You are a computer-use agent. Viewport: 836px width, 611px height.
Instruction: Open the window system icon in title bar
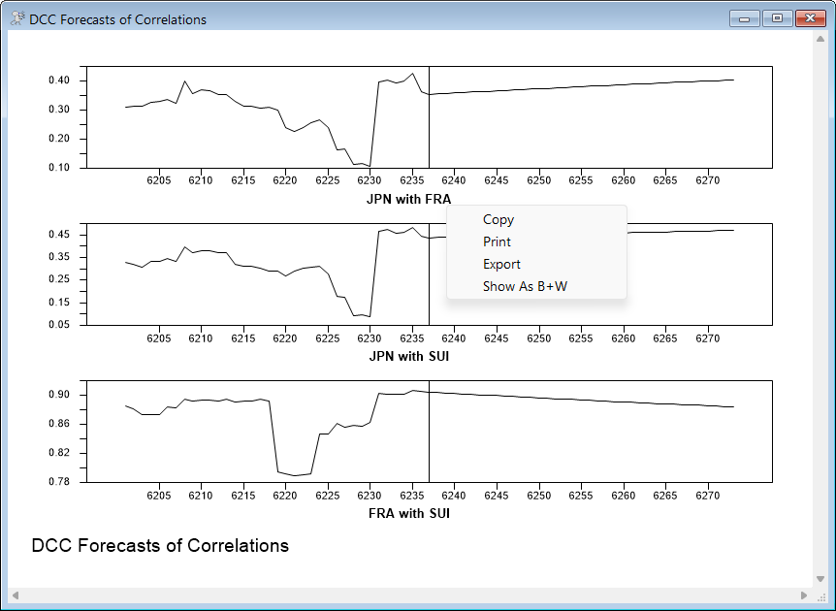[16, 19]
